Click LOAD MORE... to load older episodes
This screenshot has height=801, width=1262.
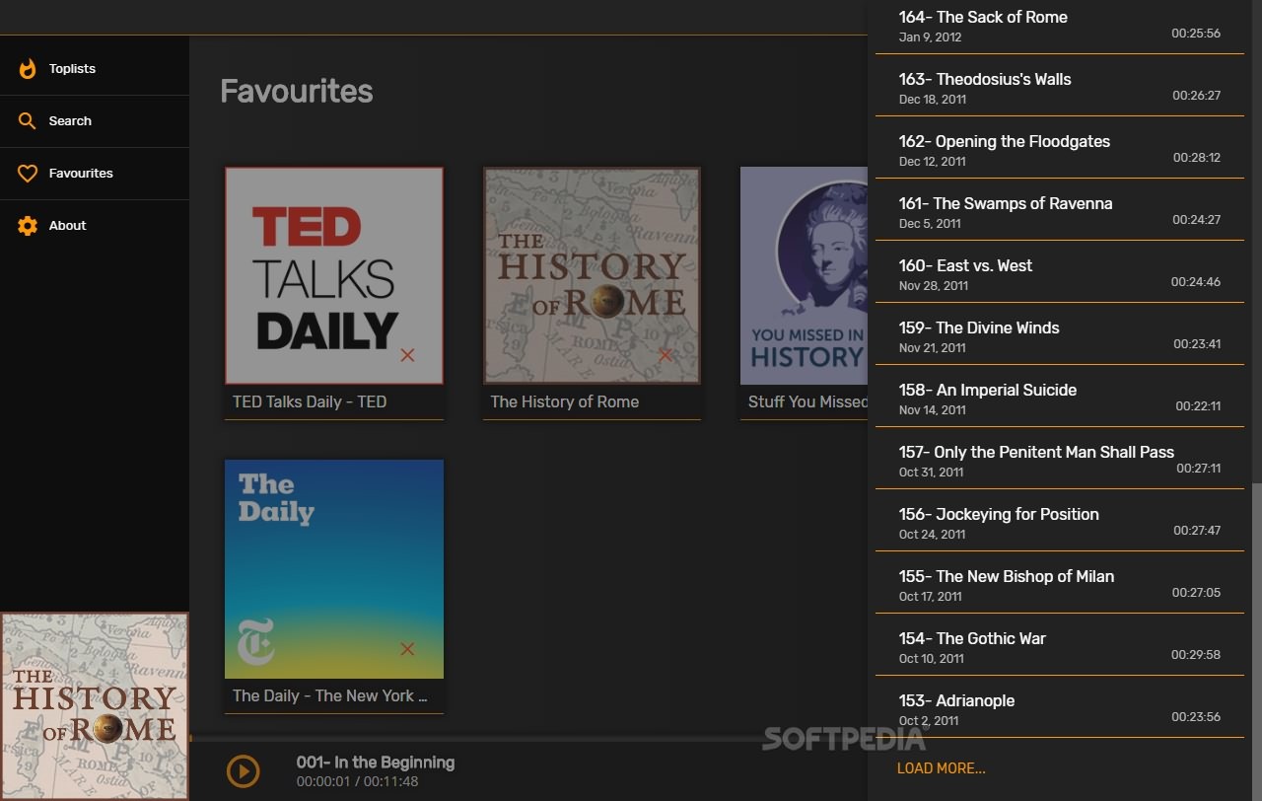[941, 768]
